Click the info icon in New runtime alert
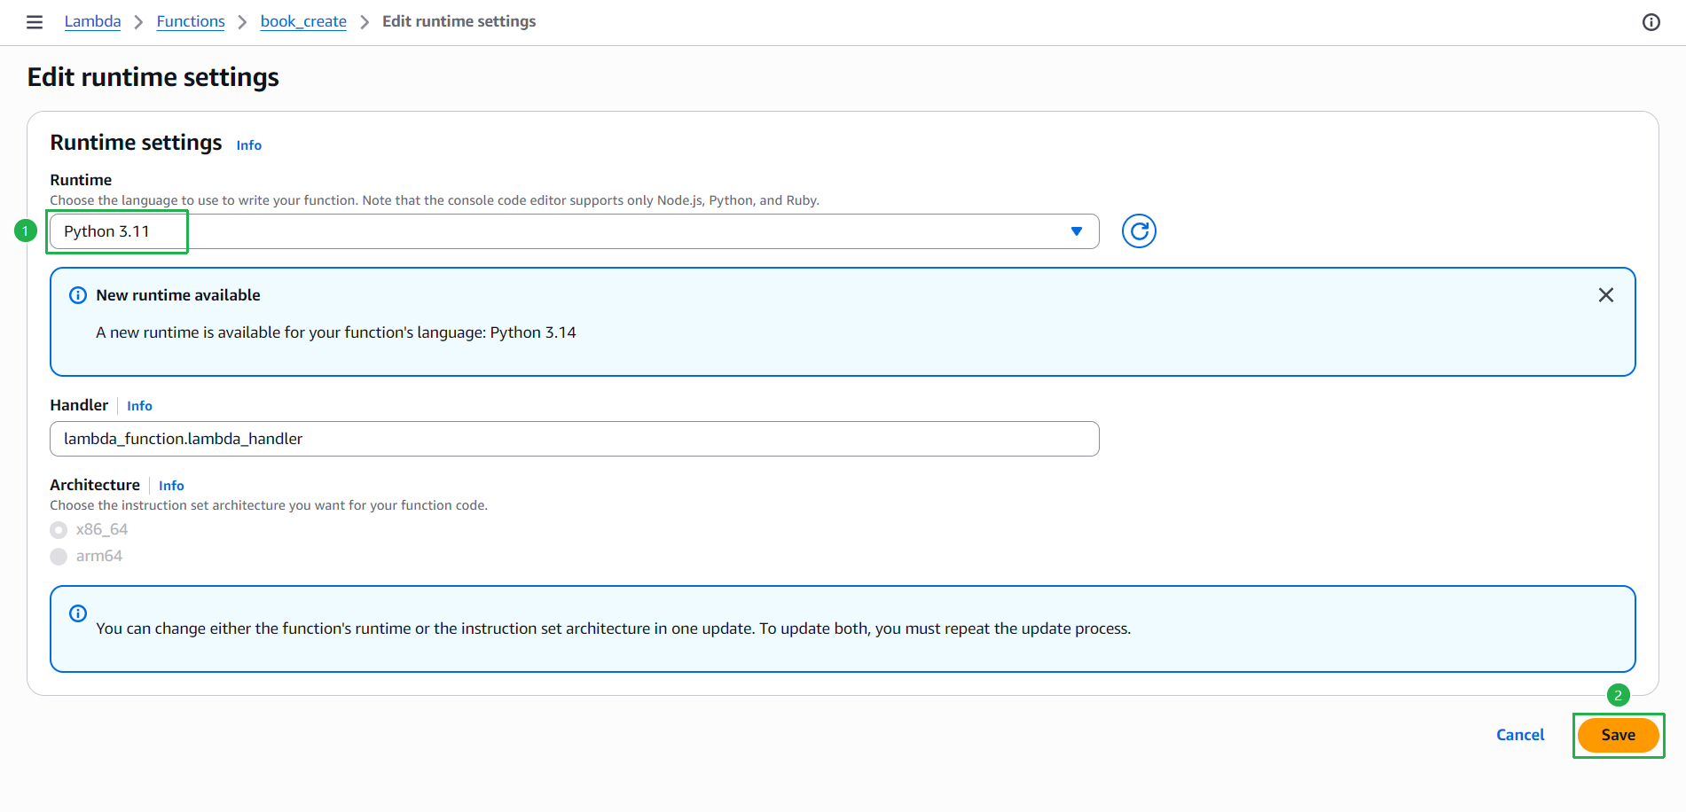Screen dimensions: 1686x812 tap(78, 295)
